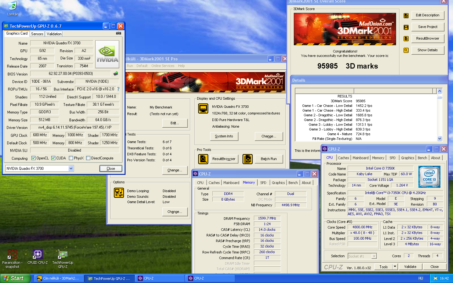Select Mainboard tab in front CPU-Z window

[361, 158]
